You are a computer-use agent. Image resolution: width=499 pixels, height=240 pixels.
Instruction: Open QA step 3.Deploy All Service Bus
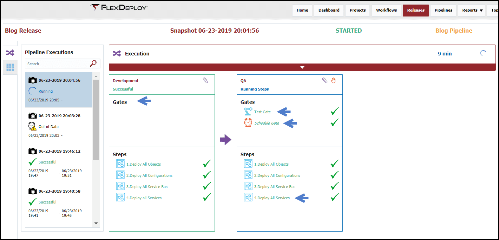pos(275,187)
